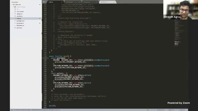Open yarn.lock from the sidebar
Screen dimensions: 198x111
coord(19,28)
